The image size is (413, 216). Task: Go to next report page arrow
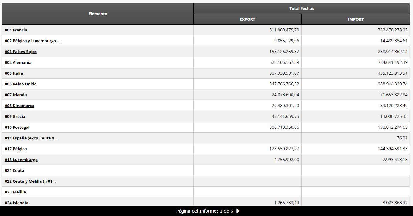coord(238,211)
